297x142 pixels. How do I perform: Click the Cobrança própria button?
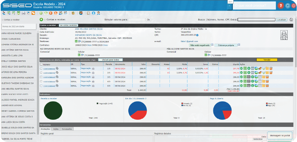click(x=226, y=45)
